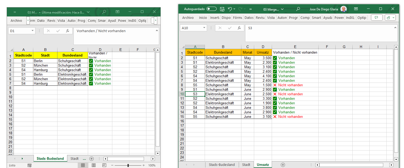Screen dimensions: 404x168
Task: Open the file name dropdown next to 03 Merge
Action: click(282, 9)
